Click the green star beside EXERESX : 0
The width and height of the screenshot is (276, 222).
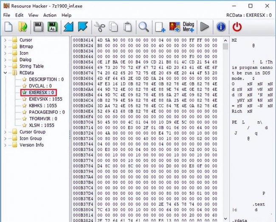point(24,93)
